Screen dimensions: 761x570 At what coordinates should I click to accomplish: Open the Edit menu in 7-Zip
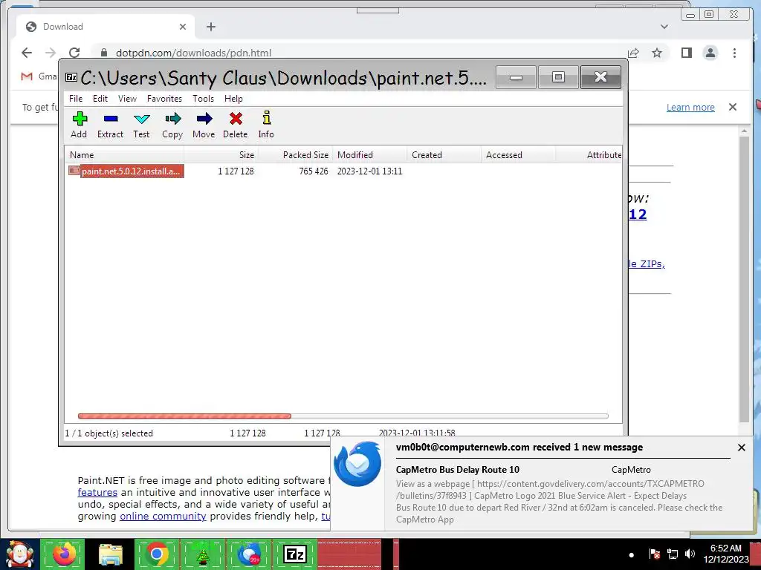100,99
